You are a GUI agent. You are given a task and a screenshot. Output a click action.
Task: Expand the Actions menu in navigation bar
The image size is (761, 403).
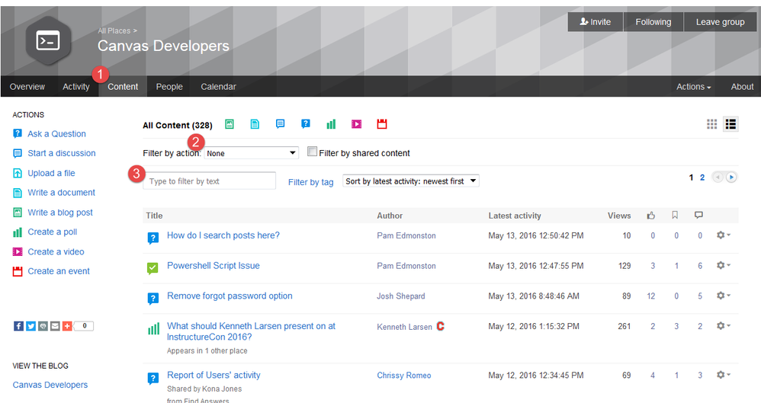tap(693, 87)
